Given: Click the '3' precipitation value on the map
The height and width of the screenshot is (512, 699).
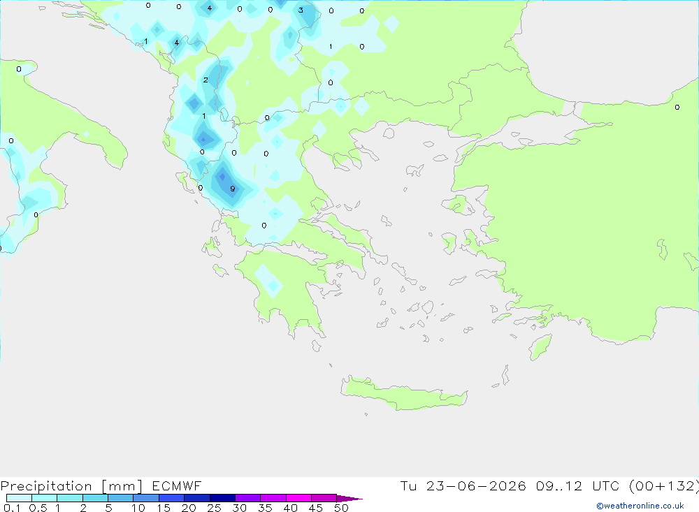Looking at the screenshot, I should [301, 10].
